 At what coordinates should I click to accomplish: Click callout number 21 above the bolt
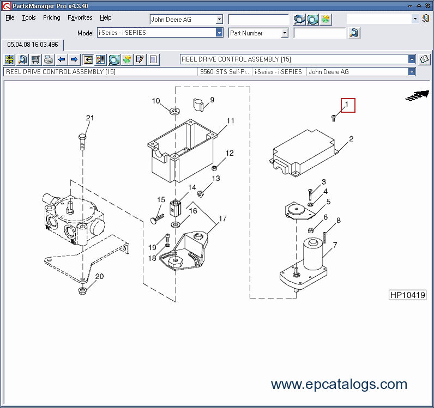click(x=90, y=118)
